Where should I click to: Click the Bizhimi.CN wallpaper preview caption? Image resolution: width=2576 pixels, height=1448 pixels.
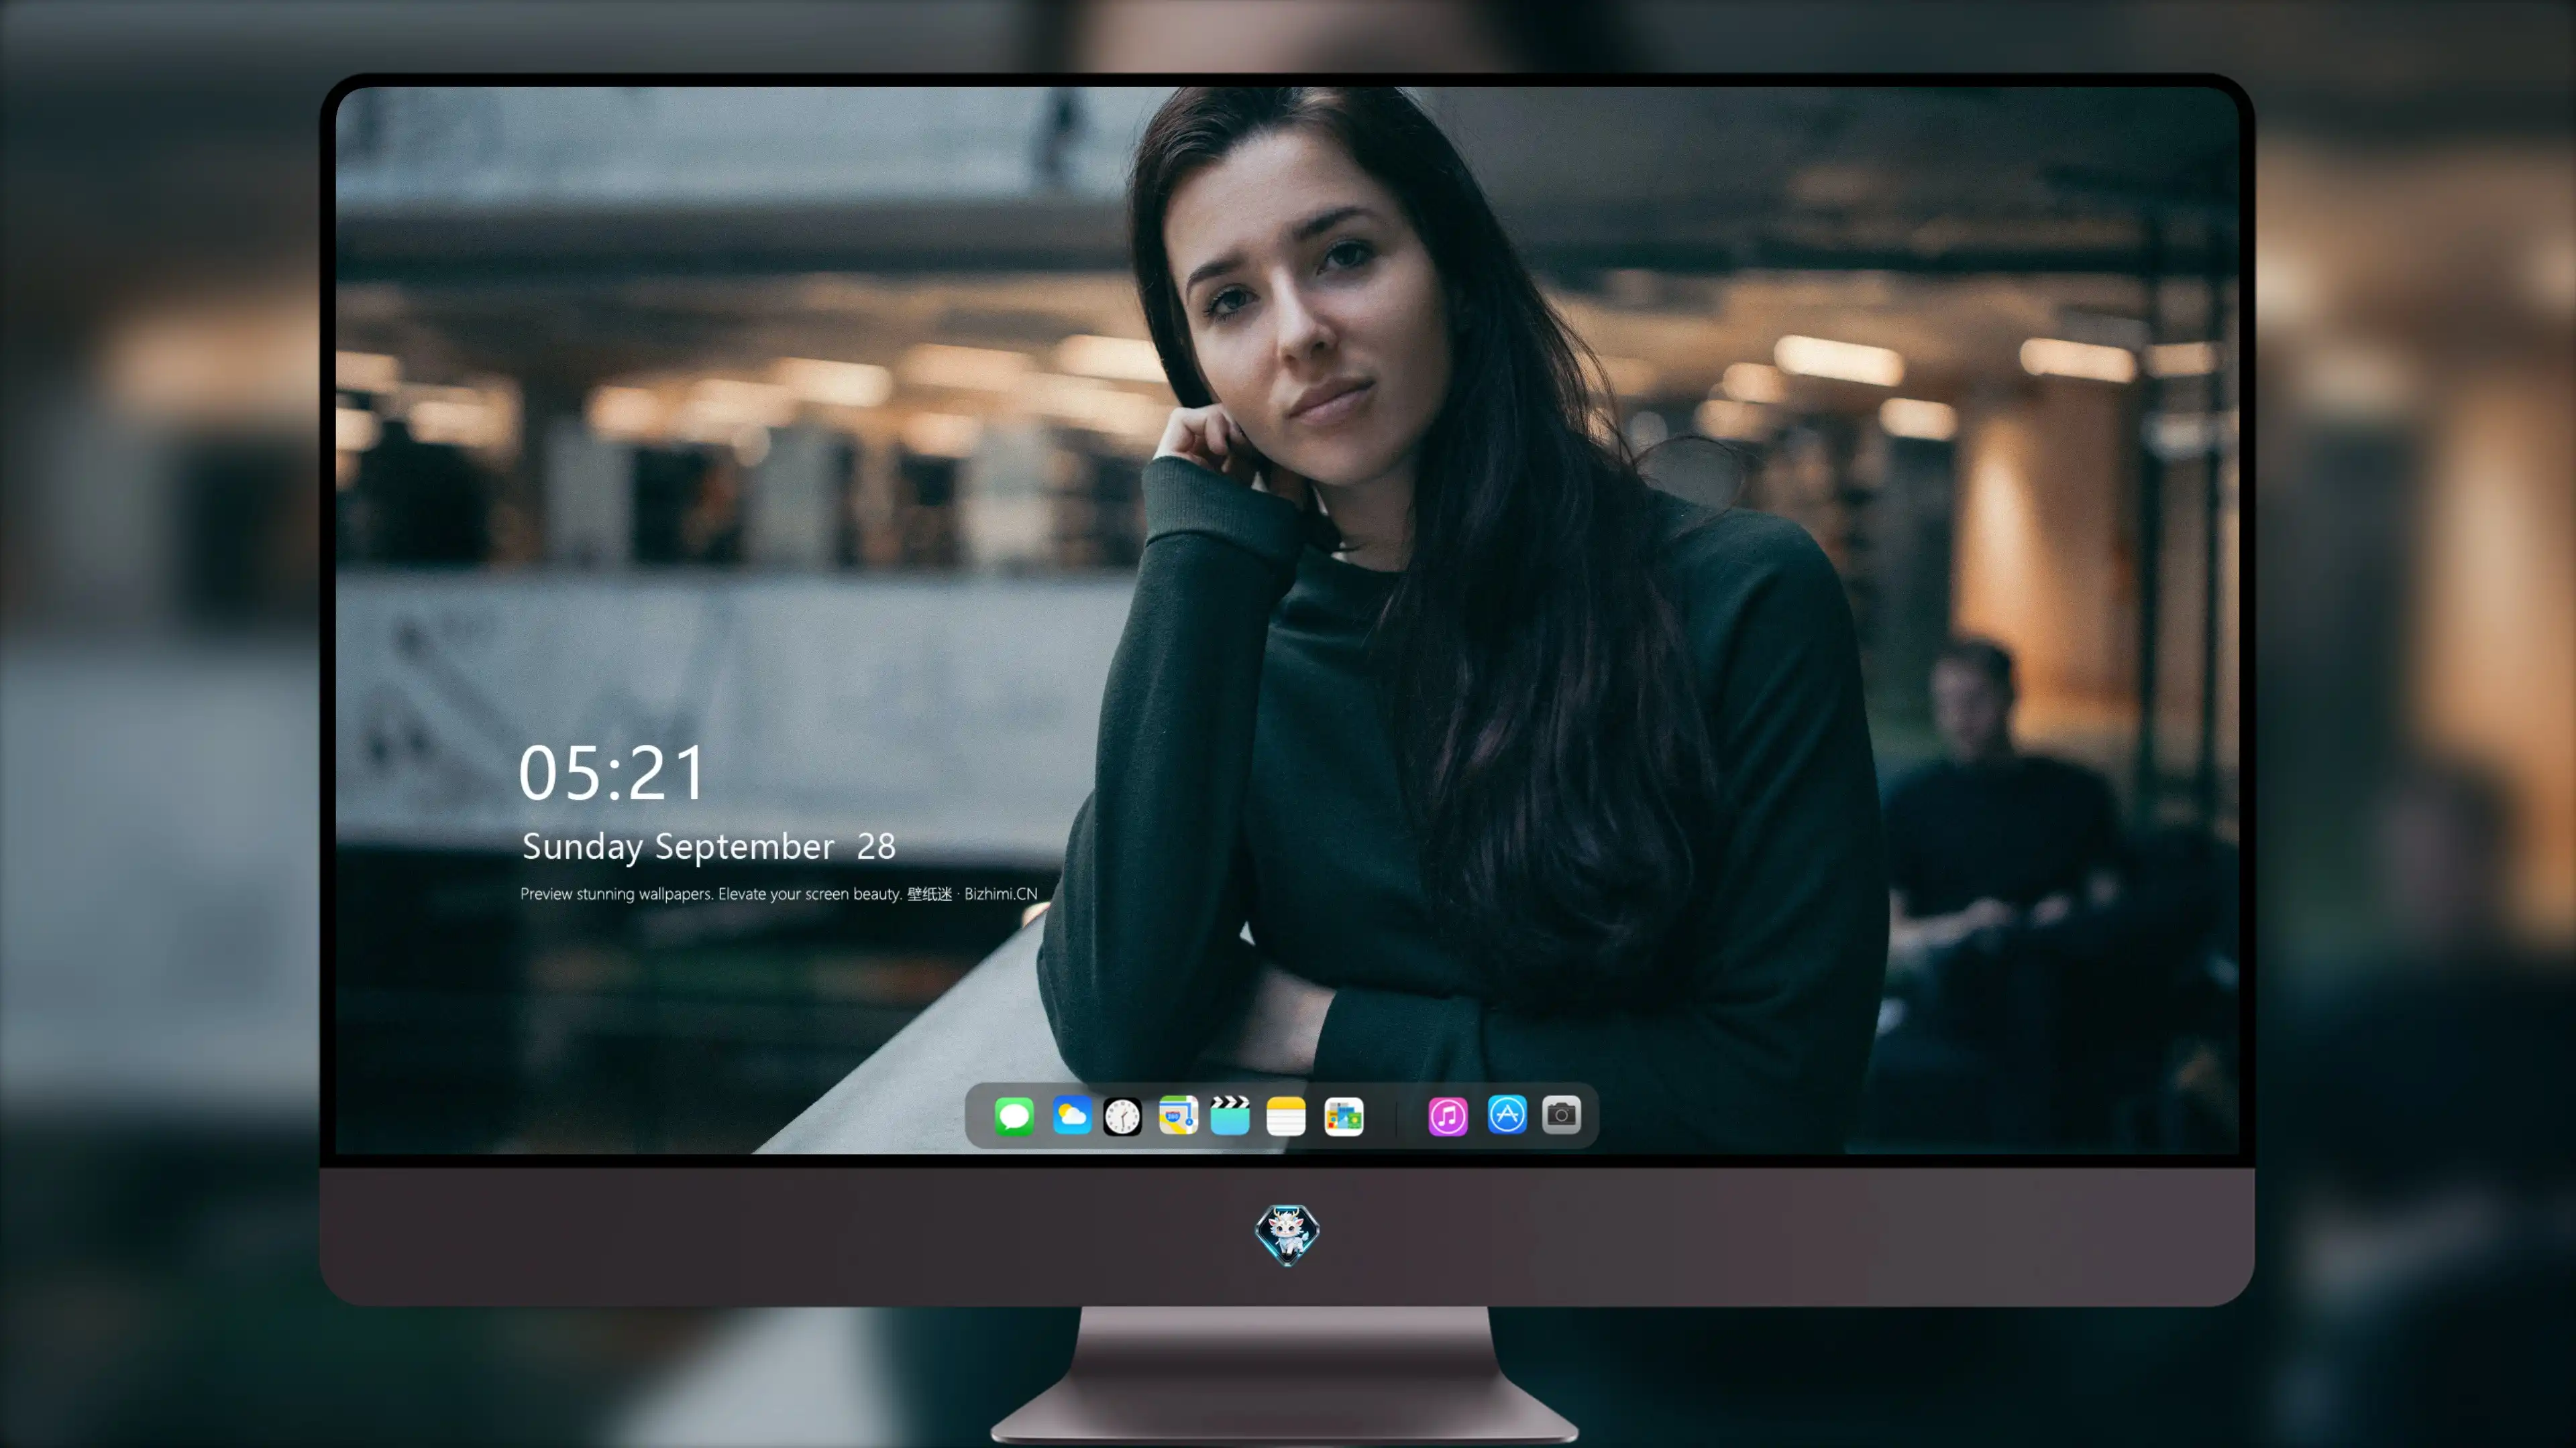779,894
